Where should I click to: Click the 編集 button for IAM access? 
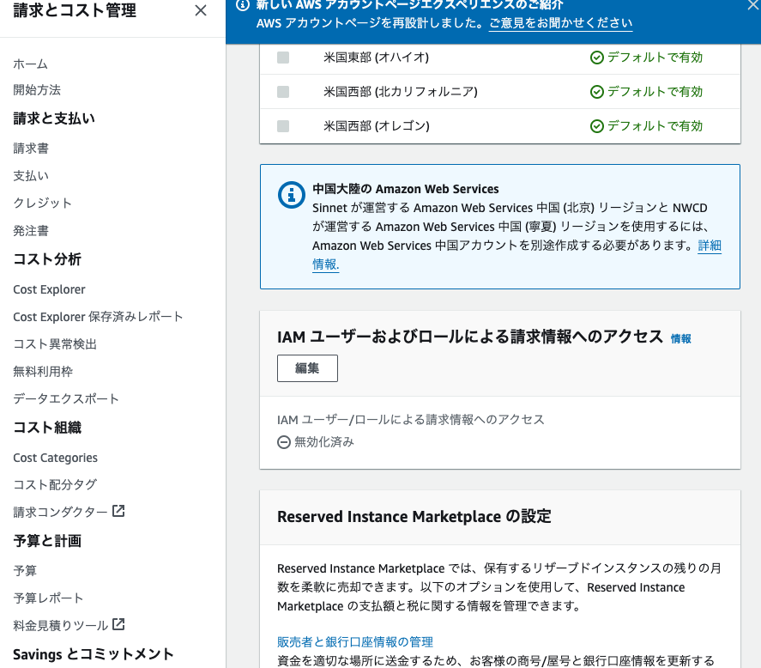(x=307, y=368)
